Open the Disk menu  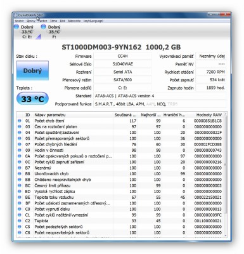(x=63, y=21)
